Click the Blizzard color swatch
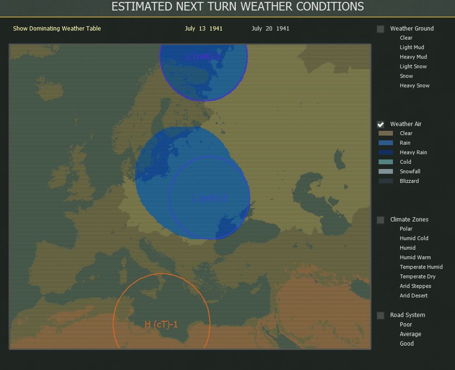This screenshot has height=370, width=455. click(x=386, y=181)
